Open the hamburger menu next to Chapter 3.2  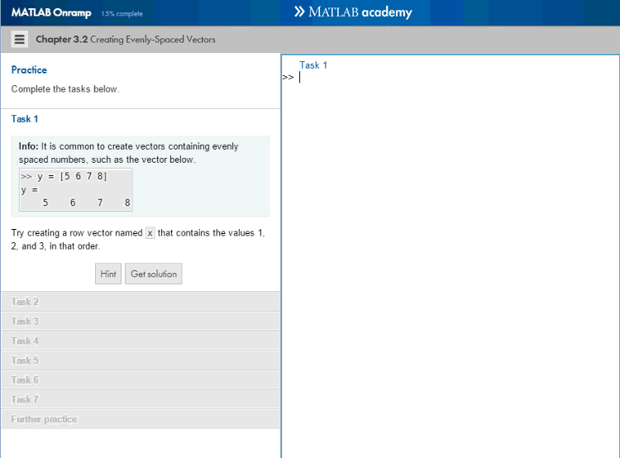pos(21,40)
